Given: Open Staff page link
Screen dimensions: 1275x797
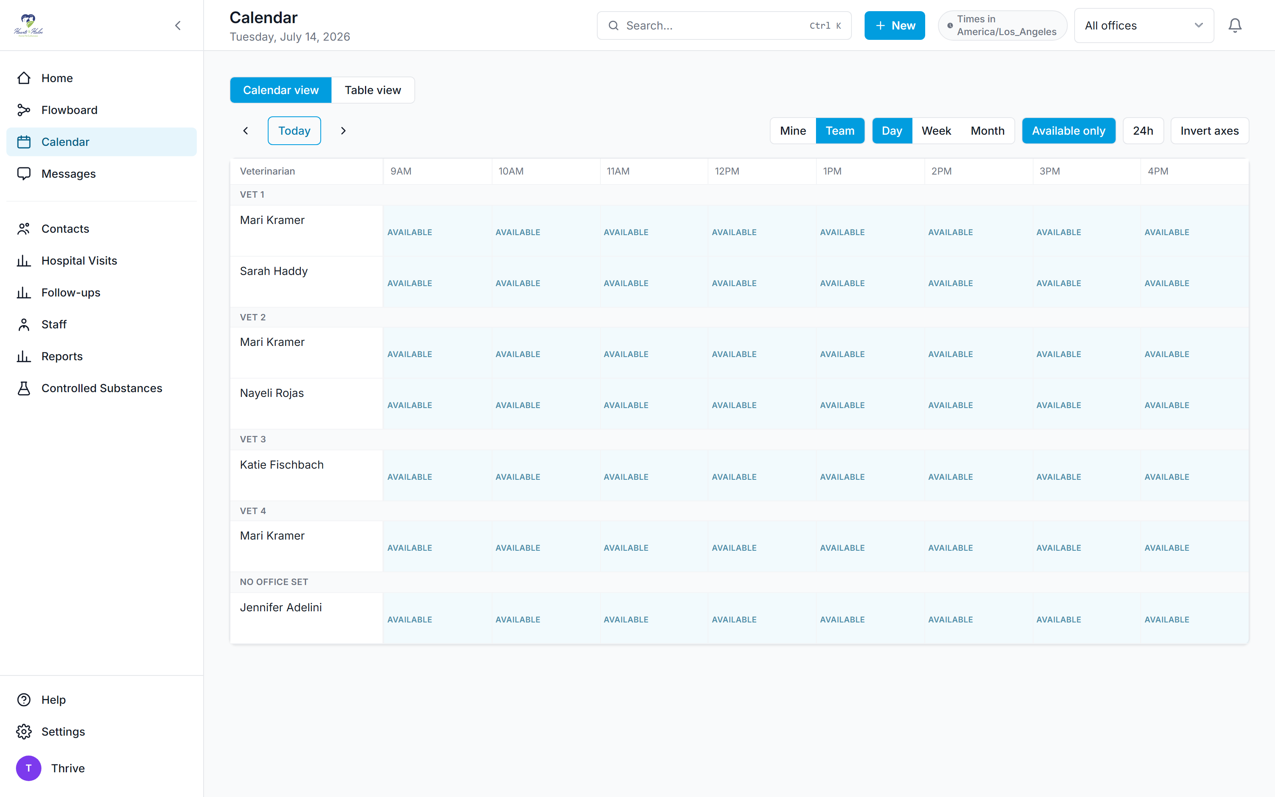Looking at the screenshot, I should point(101,324).
